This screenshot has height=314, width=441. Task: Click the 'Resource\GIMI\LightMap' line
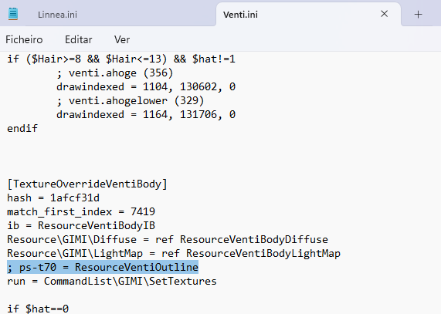point(174,253)
